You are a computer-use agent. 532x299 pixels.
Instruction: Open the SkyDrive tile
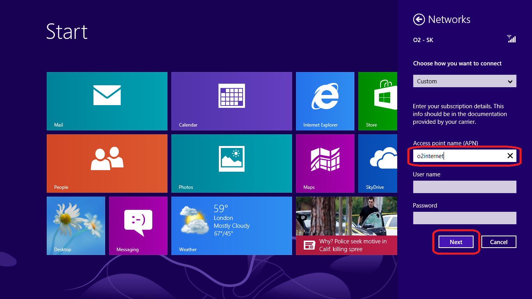pyautogui.click(x=377, y=163)
